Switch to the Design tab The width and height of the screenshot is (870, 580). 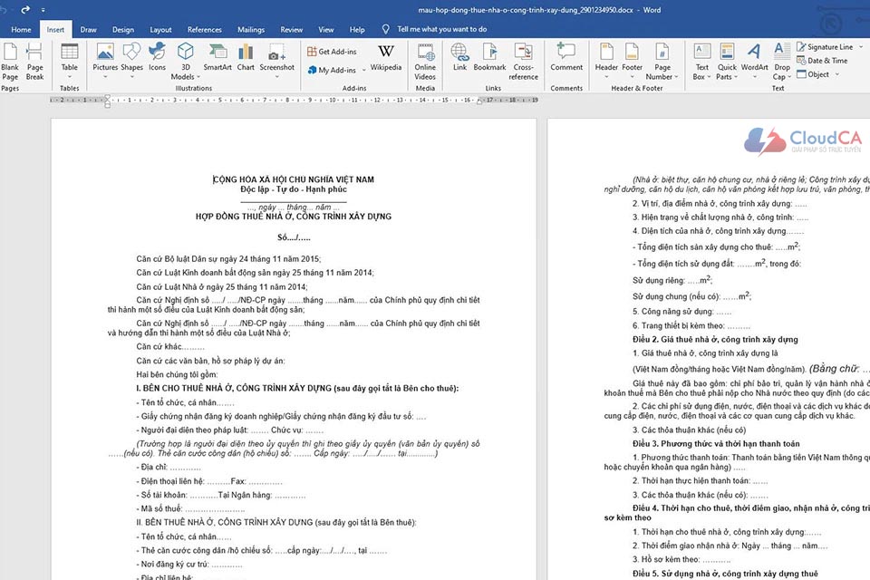click(122, 30)
